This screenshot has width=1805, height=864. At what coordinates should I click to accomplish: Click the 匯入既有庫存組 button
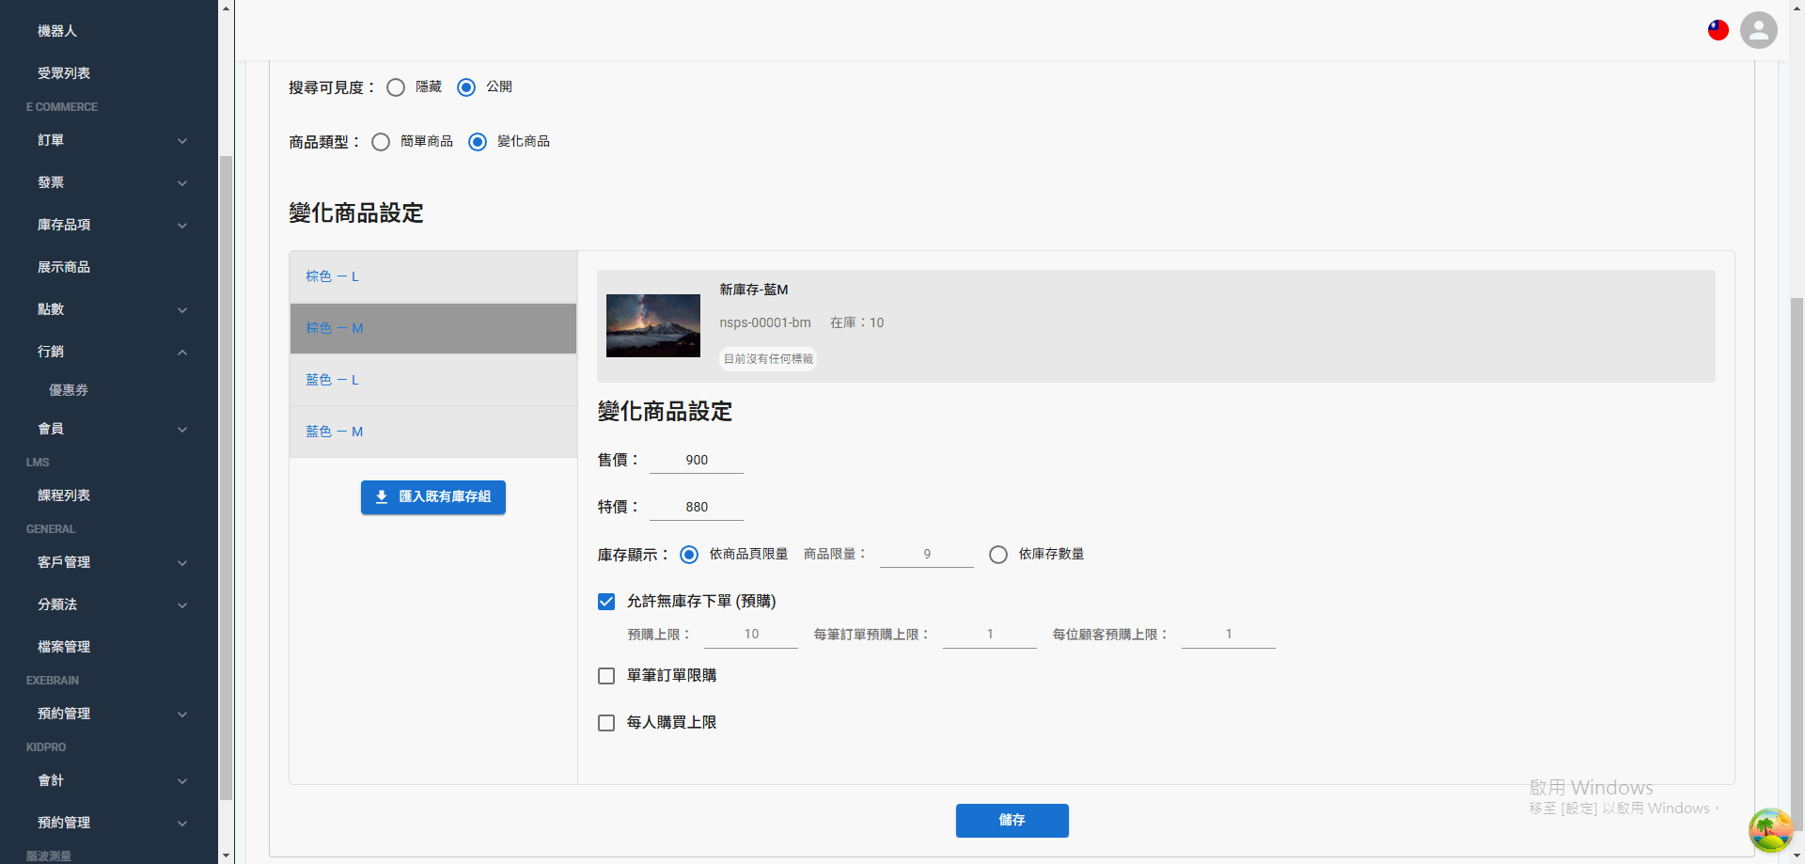(x=433, y=497)
